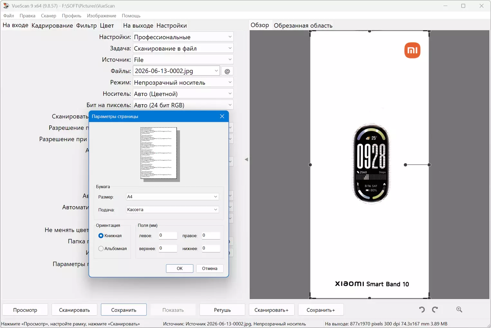Viewport: 491px width, 328px height.
Task: Click the Сканировать+ button
Action: [272, 310]
